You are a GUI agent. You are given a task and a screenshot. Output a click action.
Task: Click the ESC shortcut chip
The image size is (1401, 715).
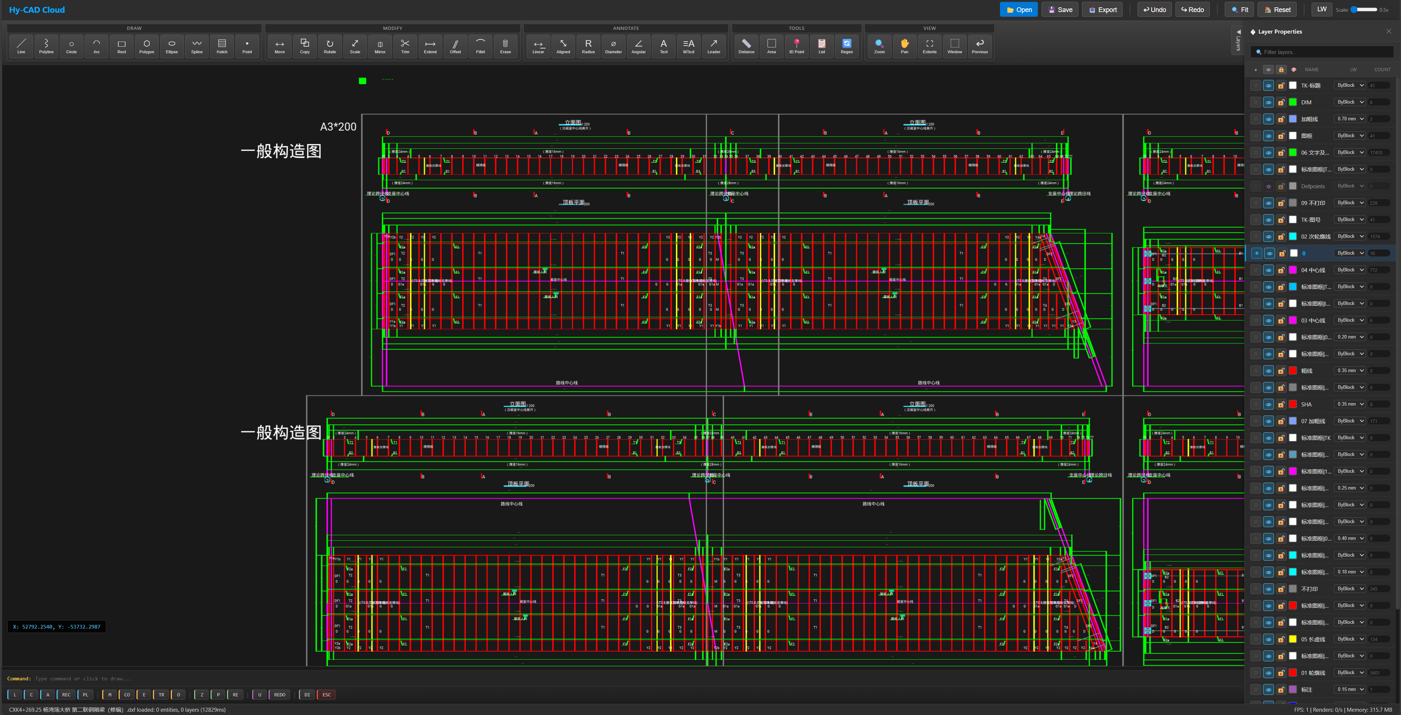[326, 694]
